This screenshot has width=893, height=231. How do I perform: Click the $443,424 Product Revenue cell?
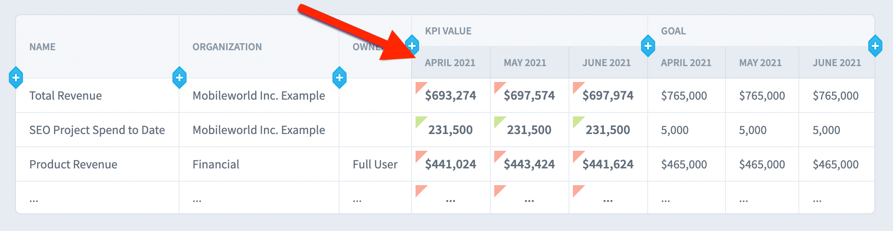tap(529, 164)
